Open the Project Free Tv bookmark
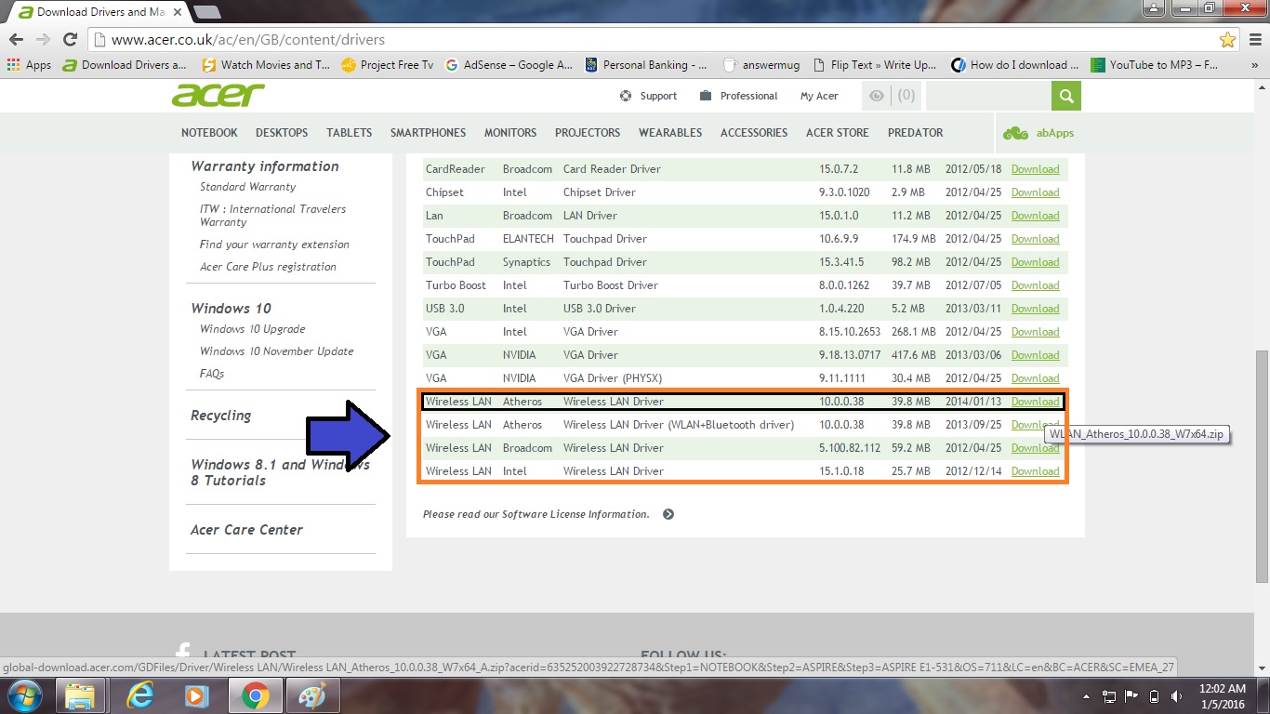 388,65
